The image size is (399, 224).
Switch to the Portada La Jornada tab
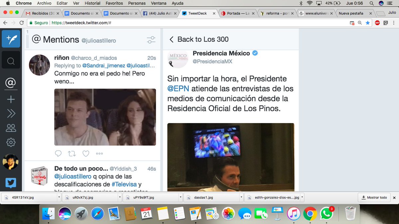pos(238,13)
